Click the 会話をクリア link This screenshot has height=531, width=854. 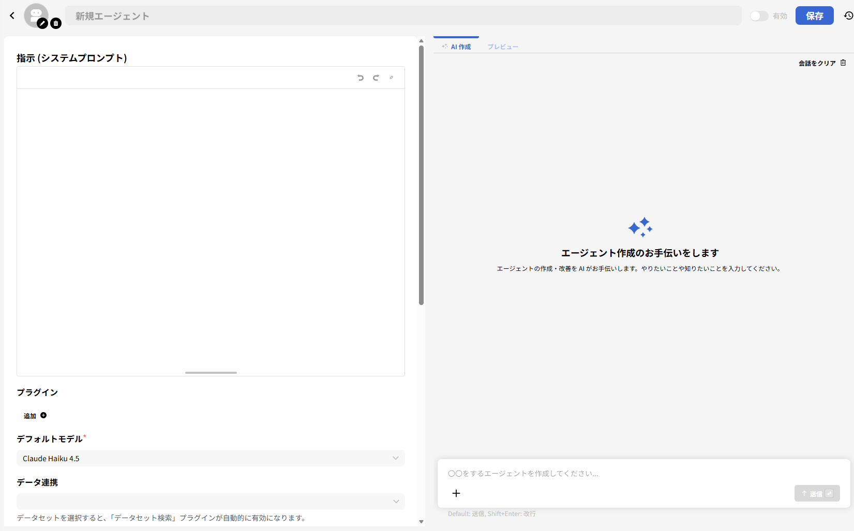point(816,63)
